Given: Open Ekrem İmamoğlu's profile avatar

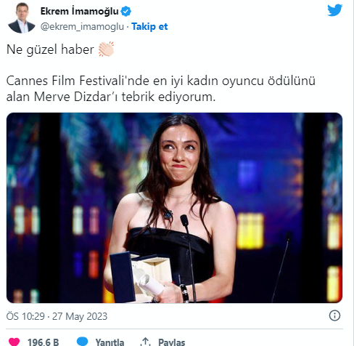Looking at the screenshot, I should click(22, 18).
